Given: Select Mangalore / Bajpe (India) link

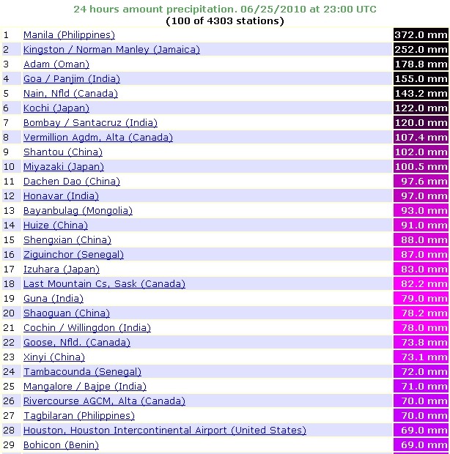Looking at the screenshot, I should [85, 386].
